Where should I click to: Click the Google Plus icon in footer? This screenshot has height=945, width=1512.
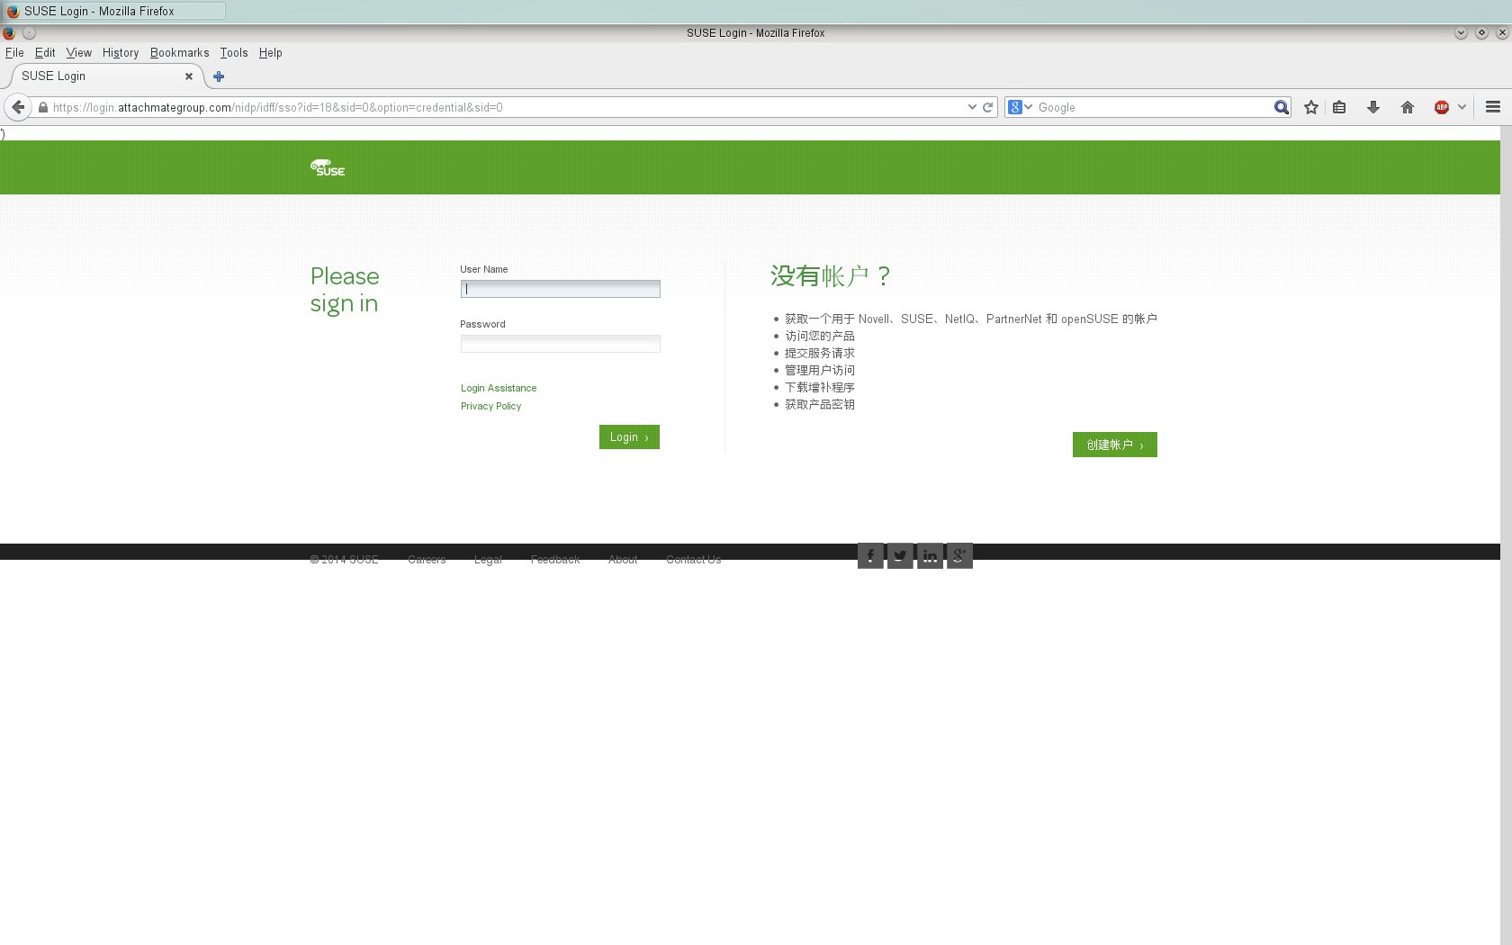point(959,556)
